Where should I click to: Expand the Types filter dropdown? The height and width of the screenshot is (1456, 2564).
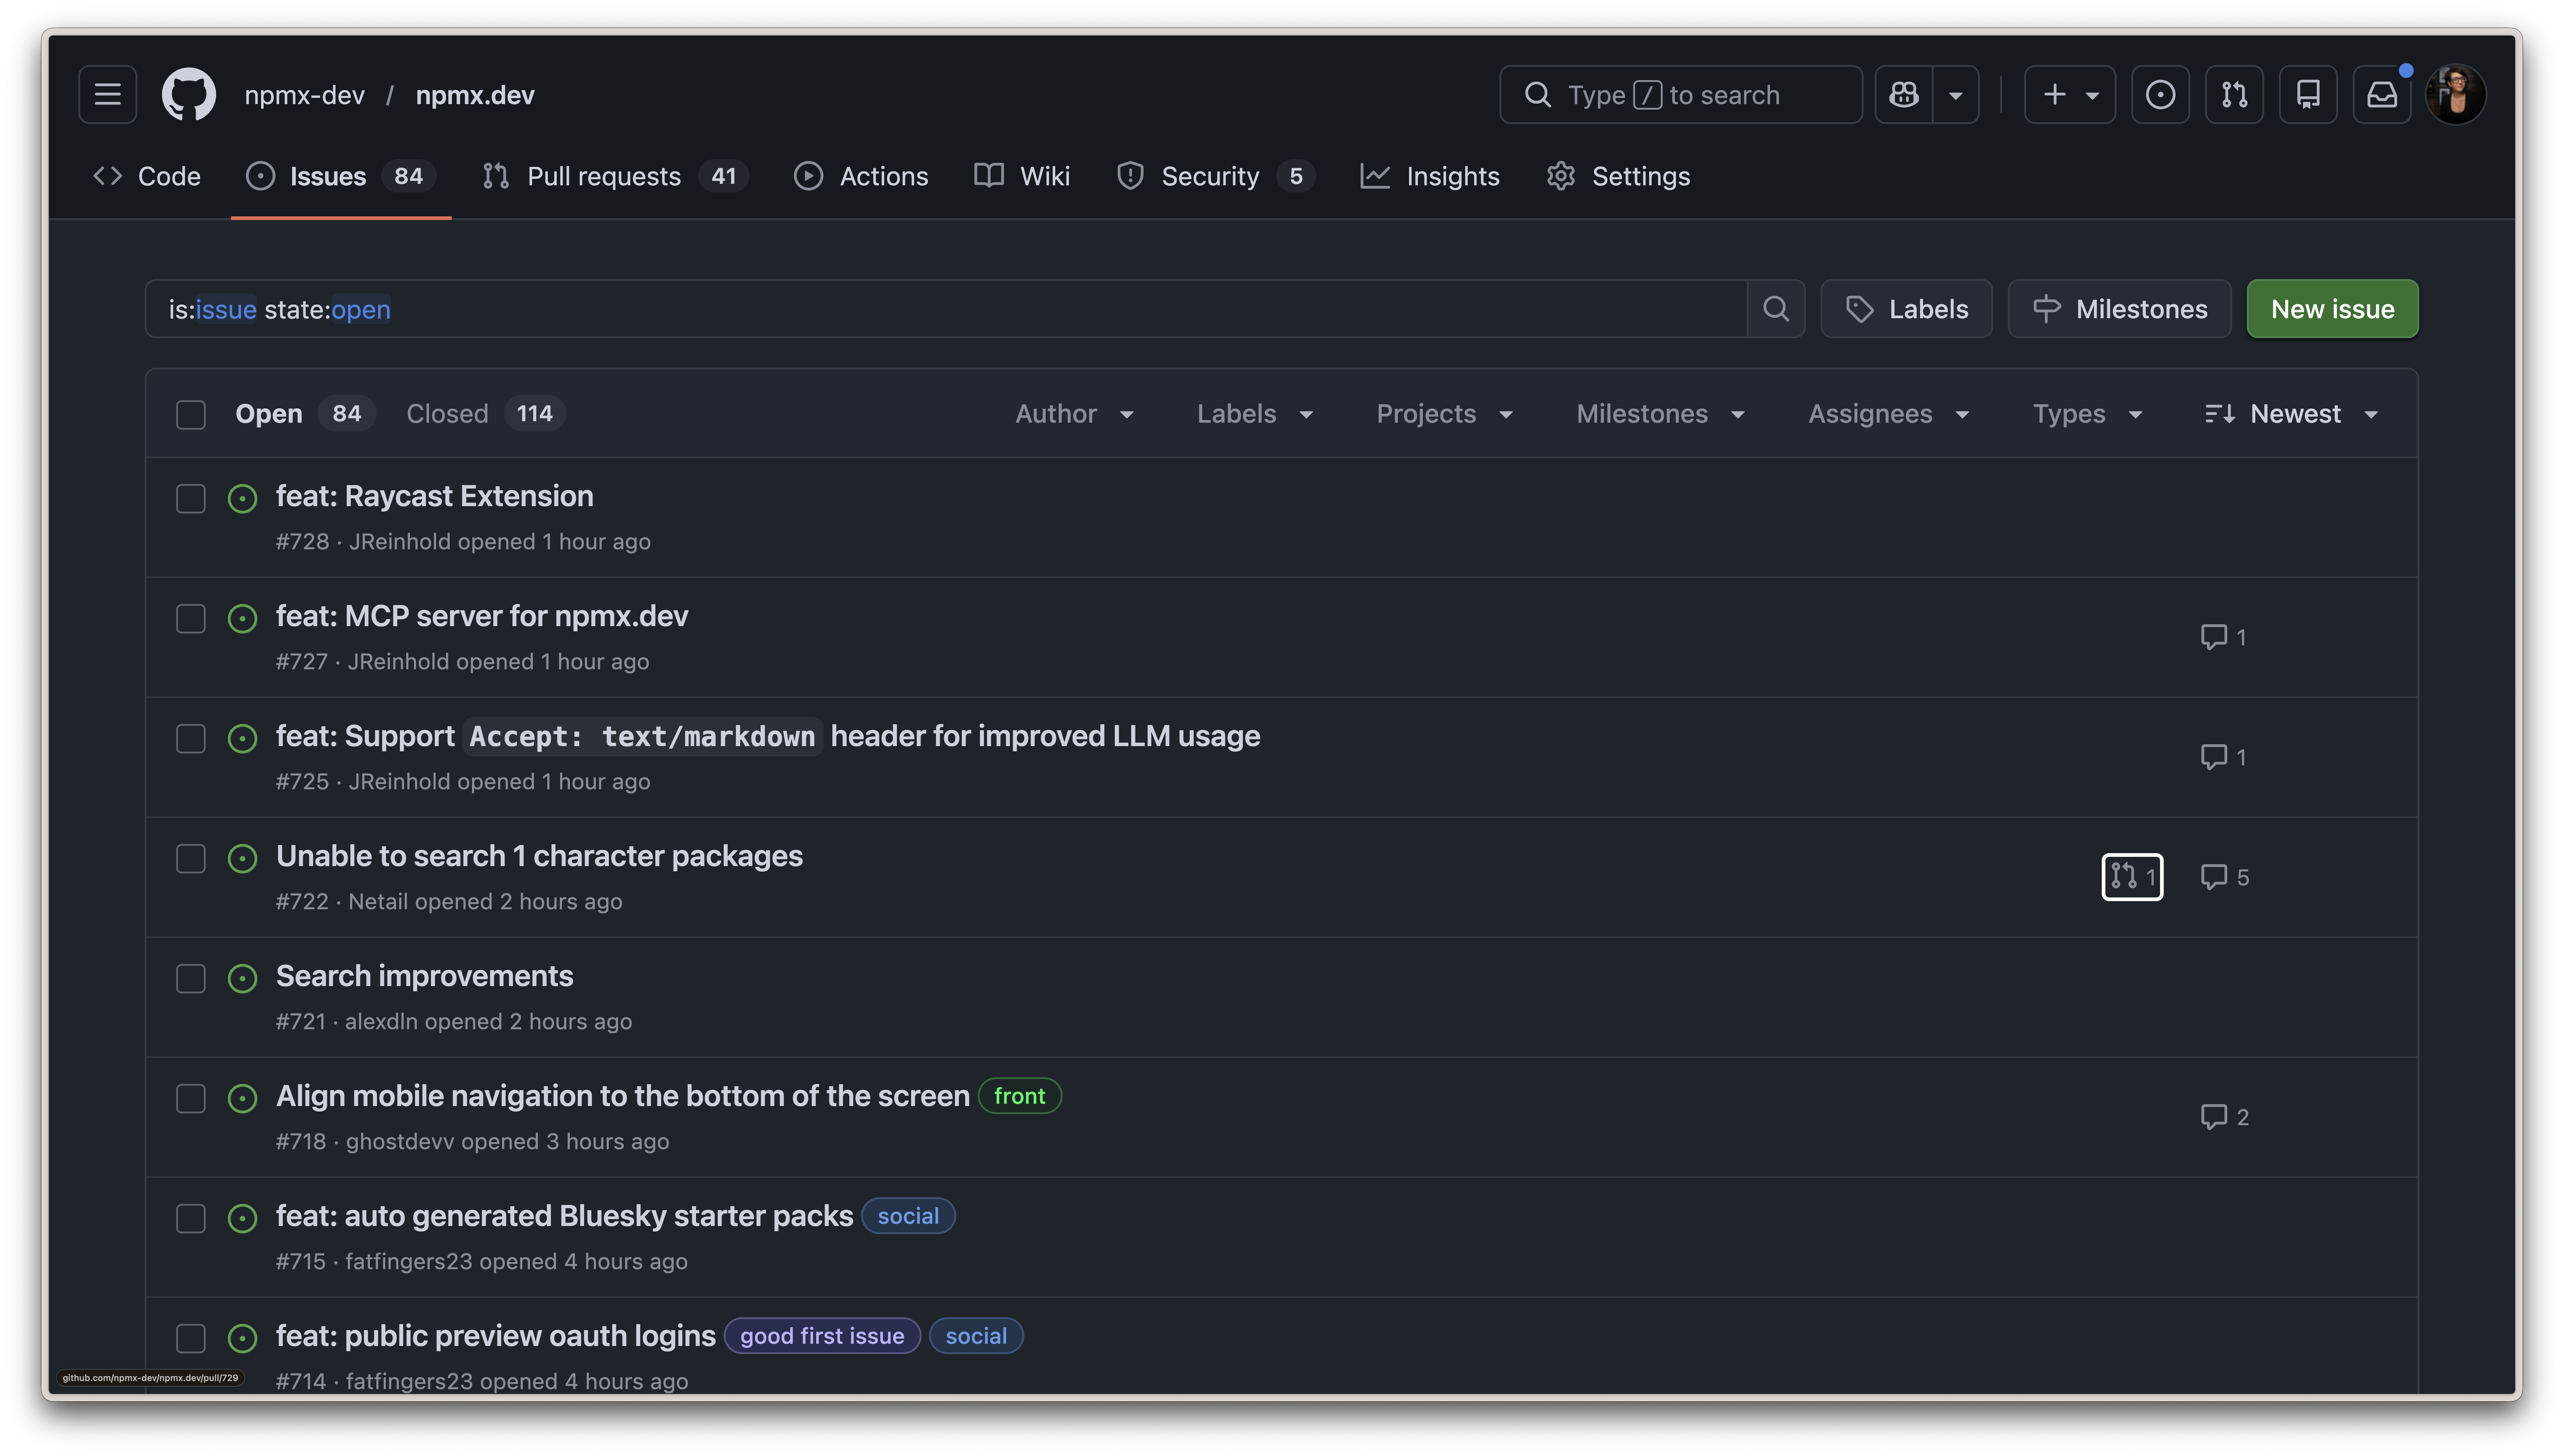coord(2086,413)
